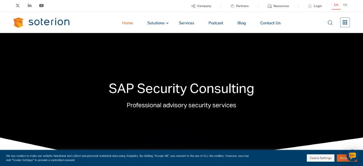Viewport: 363px width, 166px height.
Task: Open the grid apps menu icon
Action: (x=345, y=22)
